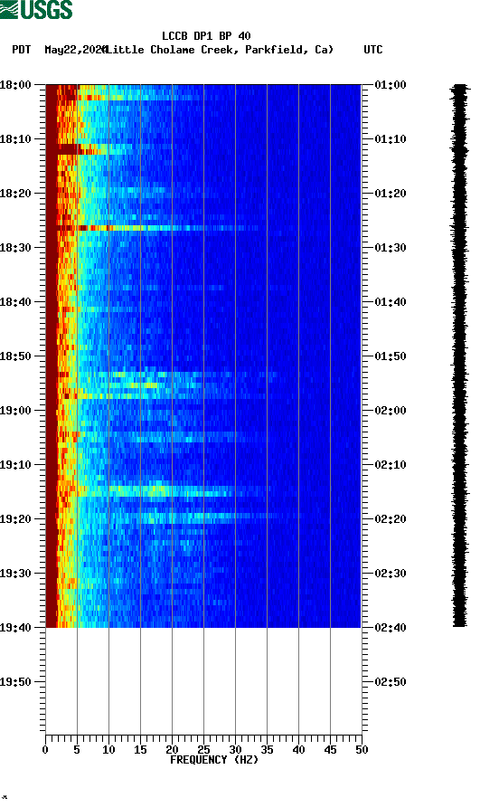Click the 30 Hz frequency axis label
499x807 pixels.
pos(235,750)
